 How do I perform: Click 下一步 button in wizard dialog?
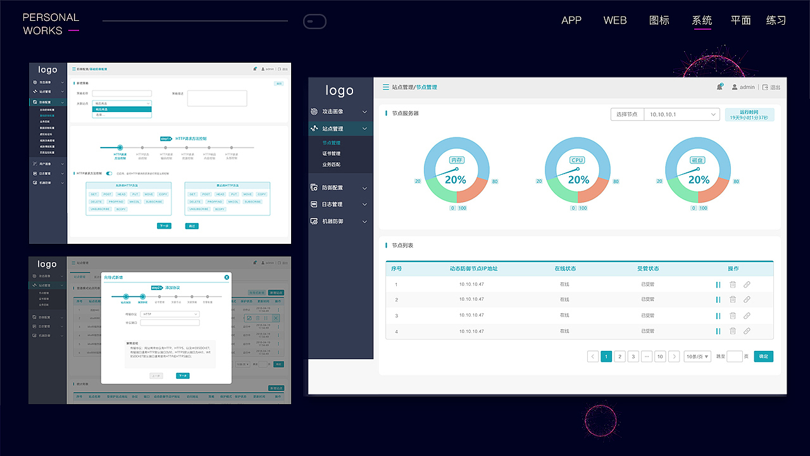(183, 376)
